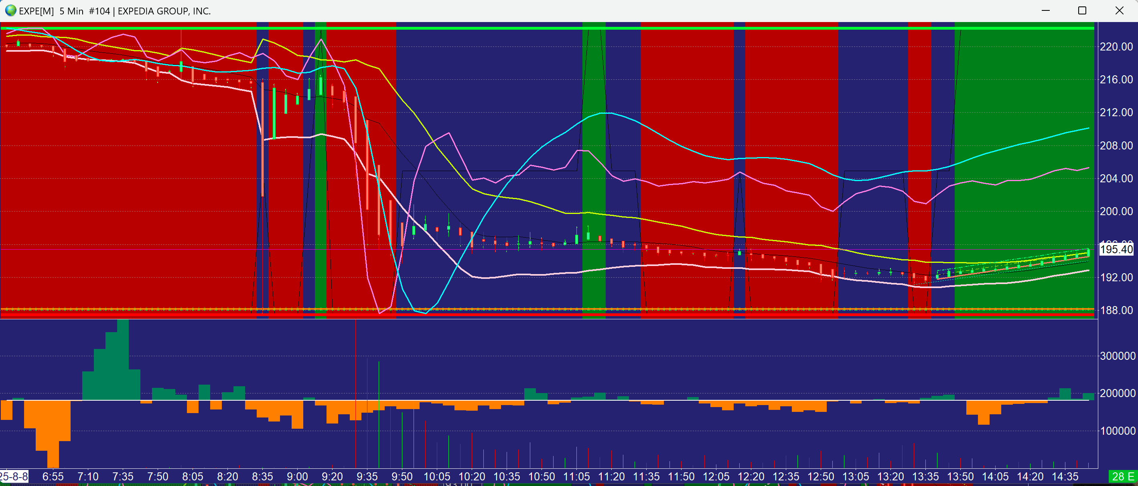
Task: Click the 9:35 time axis label
Action: [x=367, y=477]
